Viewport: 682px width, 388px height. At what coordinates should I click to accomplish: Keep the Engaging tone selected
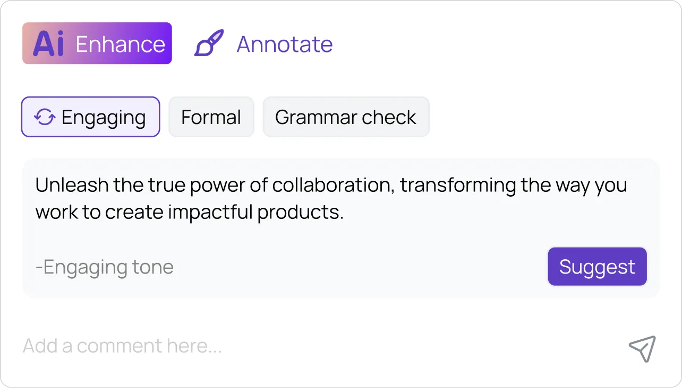90,117
